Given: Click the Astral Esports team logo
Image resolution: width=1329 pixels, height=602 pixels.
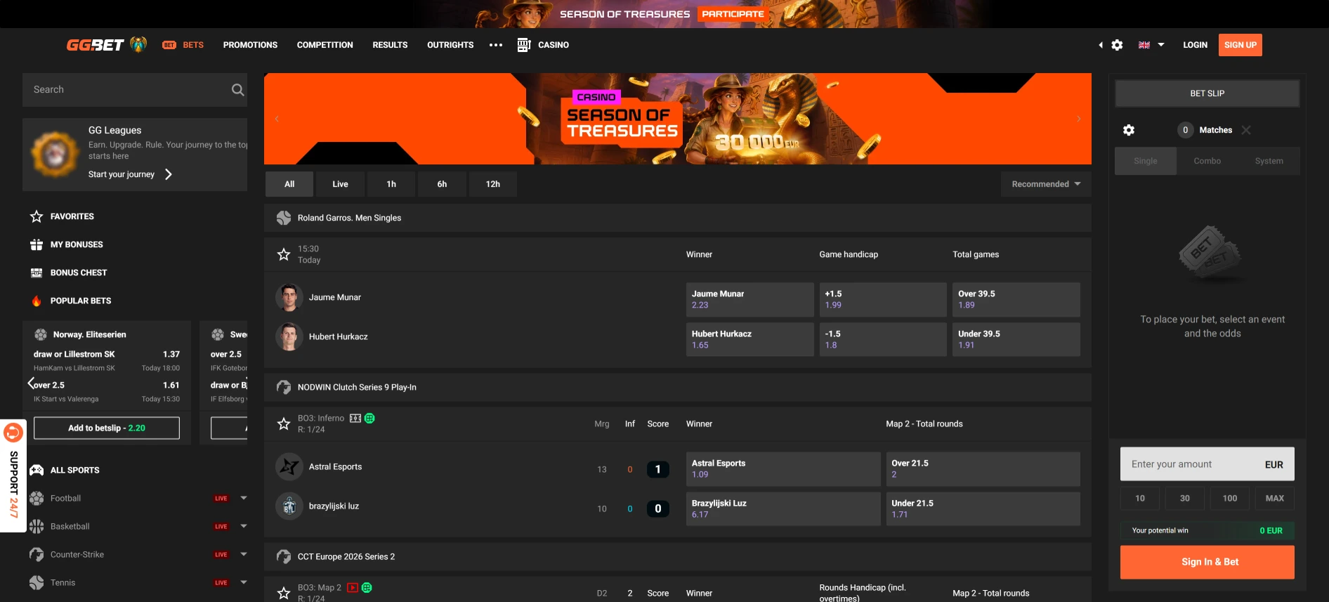Looking at the screenshot, I should pos(289,466).
